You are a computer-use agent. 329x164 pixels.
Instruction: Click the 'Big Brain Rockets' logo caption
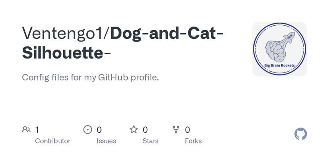pyautogui.click(x=279, y=65)
